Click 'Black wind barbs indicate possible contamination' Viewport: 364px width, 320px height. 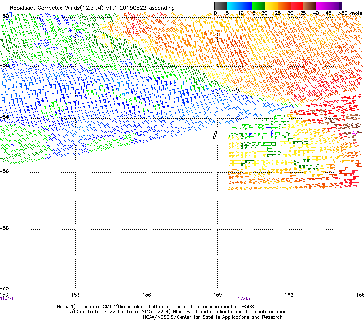(229, 312)
